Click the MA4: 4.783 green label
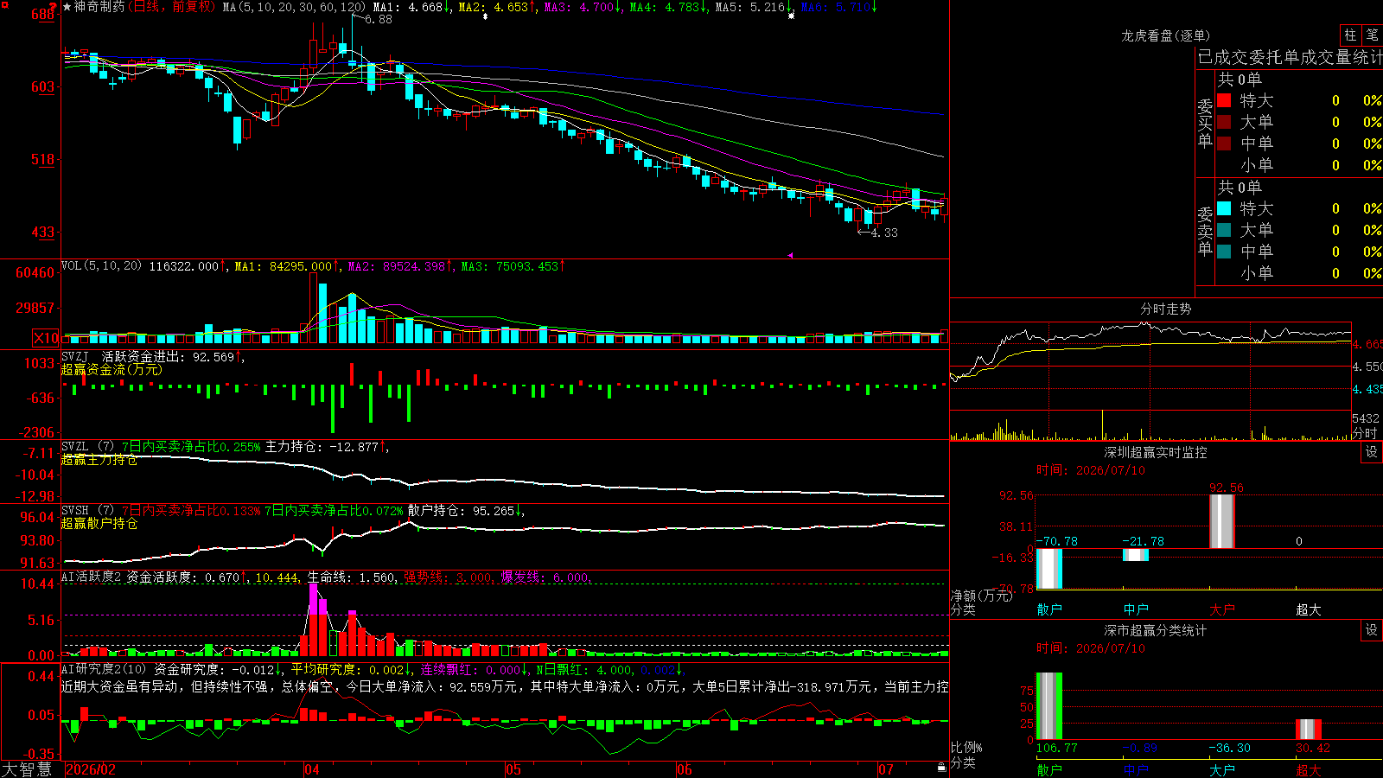Viewport: 1383px width, 778px height. [x=667, y=7]
